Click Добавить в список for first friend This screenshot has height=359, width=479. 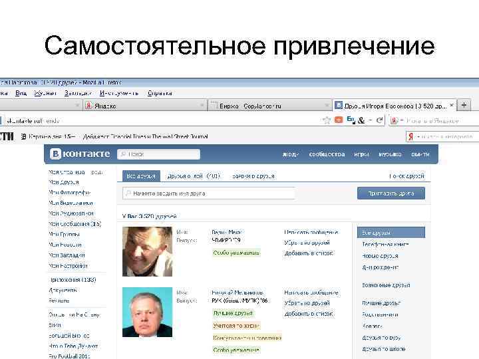pyautogui.click(x=309, y=253)
